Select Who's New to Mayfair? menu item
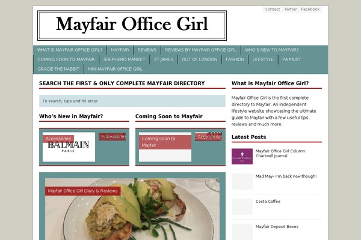Screen dimensions: 361x240 [x=272, y=50]
